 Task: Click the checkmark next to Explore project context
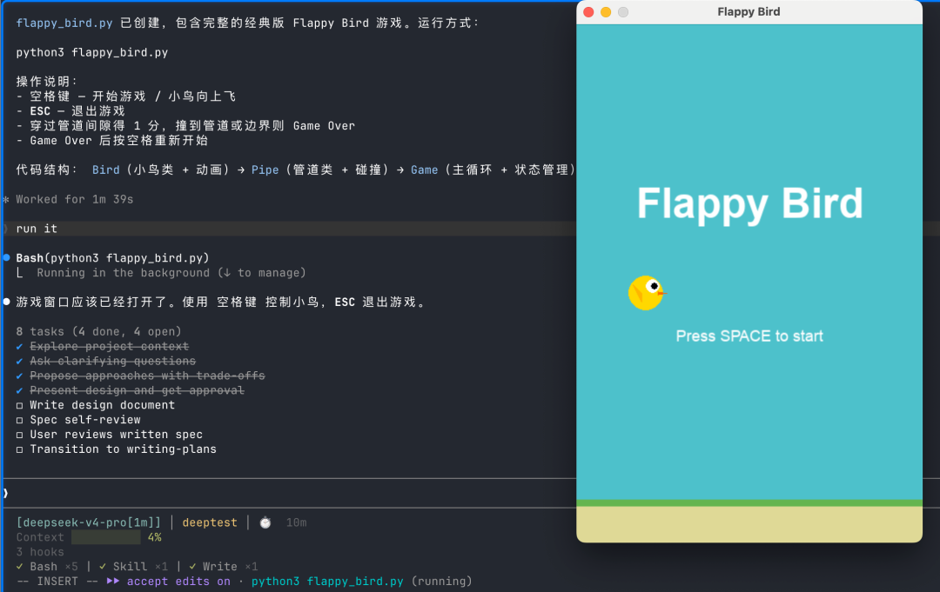[x=20, y=347]
